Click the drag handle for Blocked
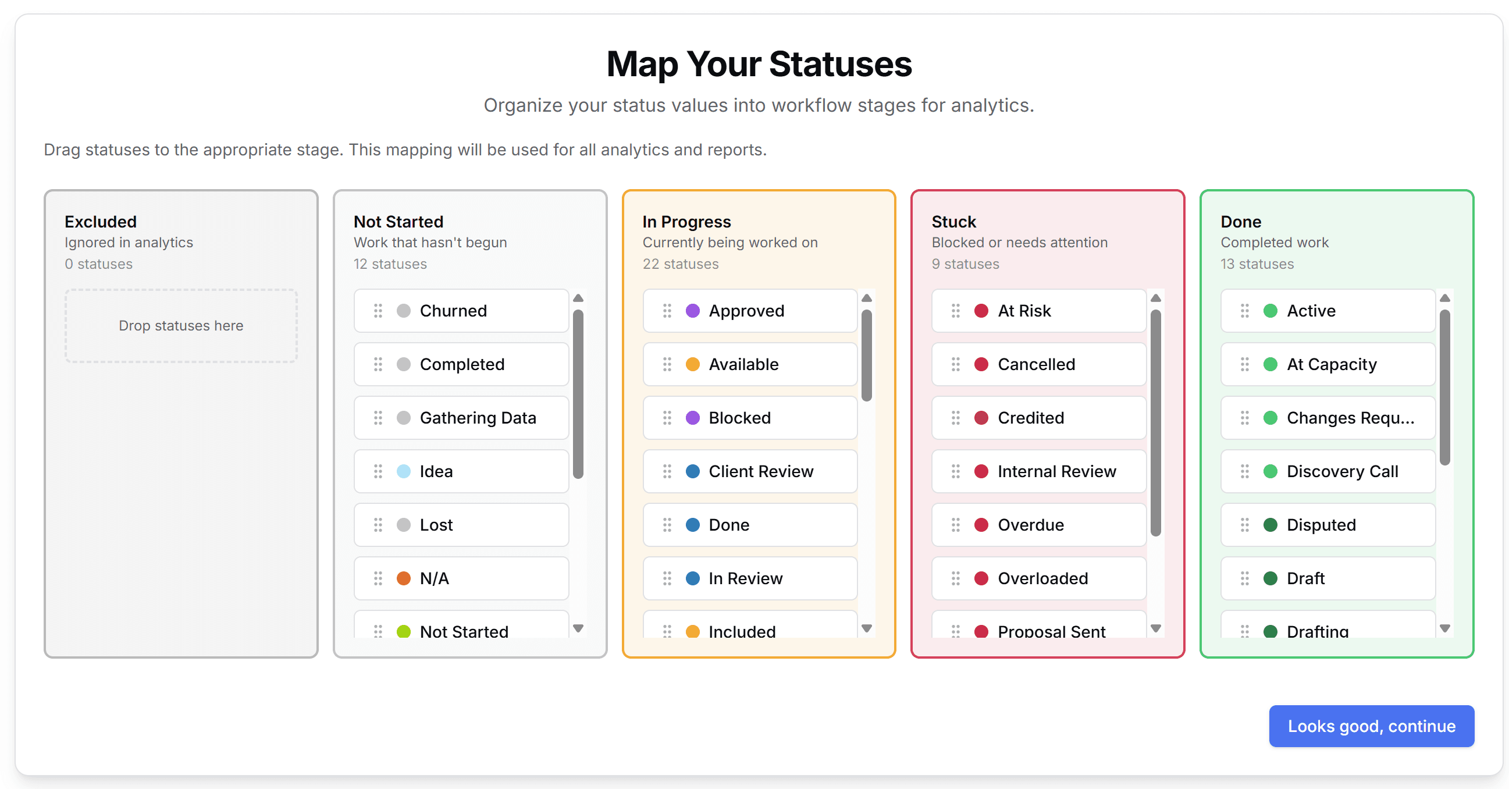This screenshot has width=1509, height=789. coord(667,418)
